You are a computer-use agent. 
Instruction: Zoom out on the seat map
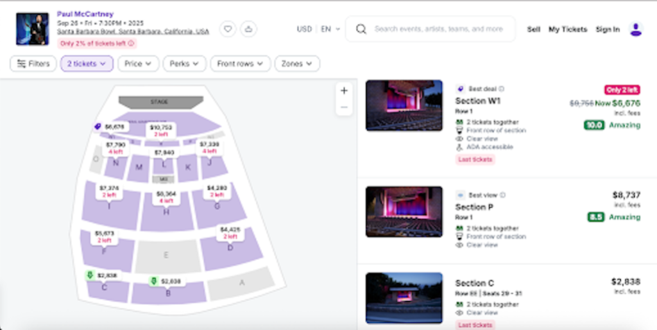[344, 107]
